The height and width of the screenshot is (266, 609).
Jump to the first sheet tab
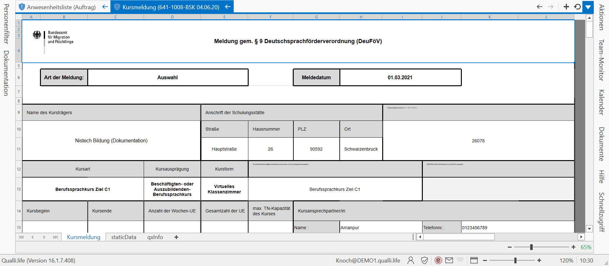coord(21,237)
